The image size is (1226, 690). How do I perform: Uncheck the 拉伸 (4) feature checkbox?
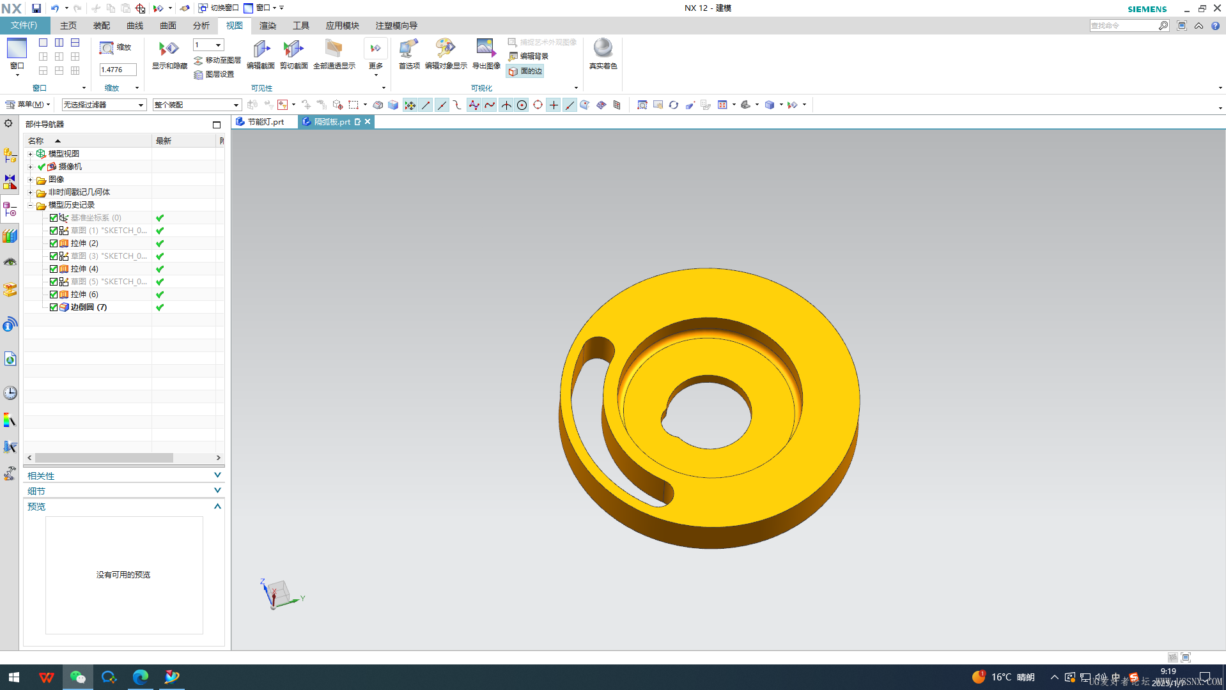[x=54, y=269]
